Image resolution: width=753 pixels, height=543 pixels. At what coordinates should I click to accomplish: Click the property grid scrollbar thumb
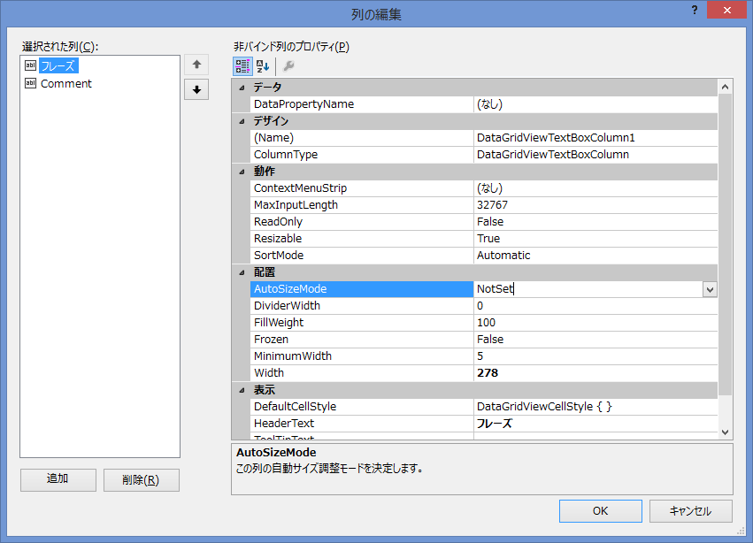point(726,245)
